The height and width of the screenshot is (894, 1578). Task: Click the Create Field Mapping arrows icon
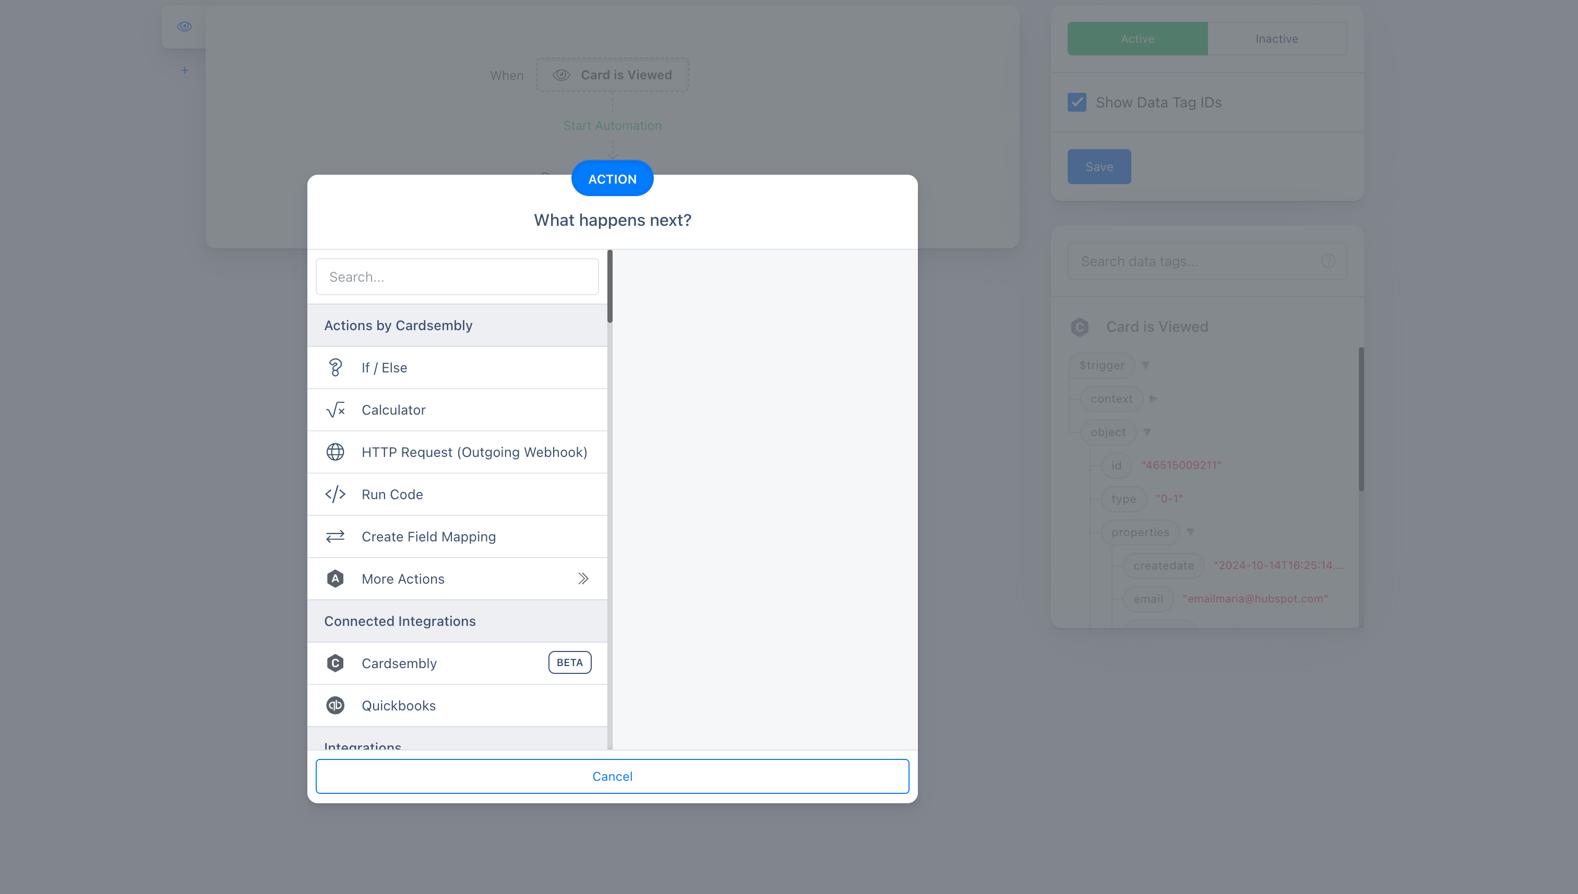(335, 537)
